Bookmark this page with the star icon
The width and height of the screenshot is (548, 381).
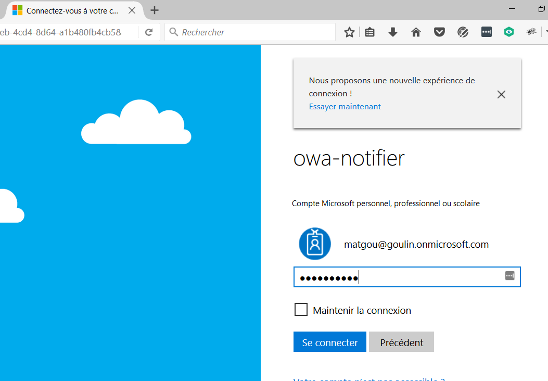(x=349, y=32)
